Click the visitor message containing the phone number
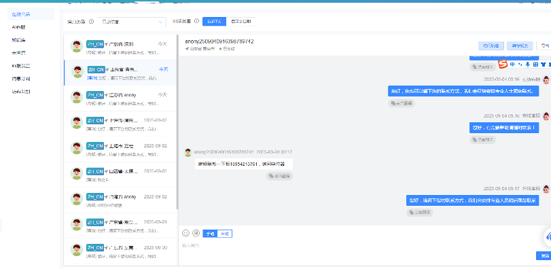Image resolution: width=551 pixels, height=269 pixels. point(244,164)
